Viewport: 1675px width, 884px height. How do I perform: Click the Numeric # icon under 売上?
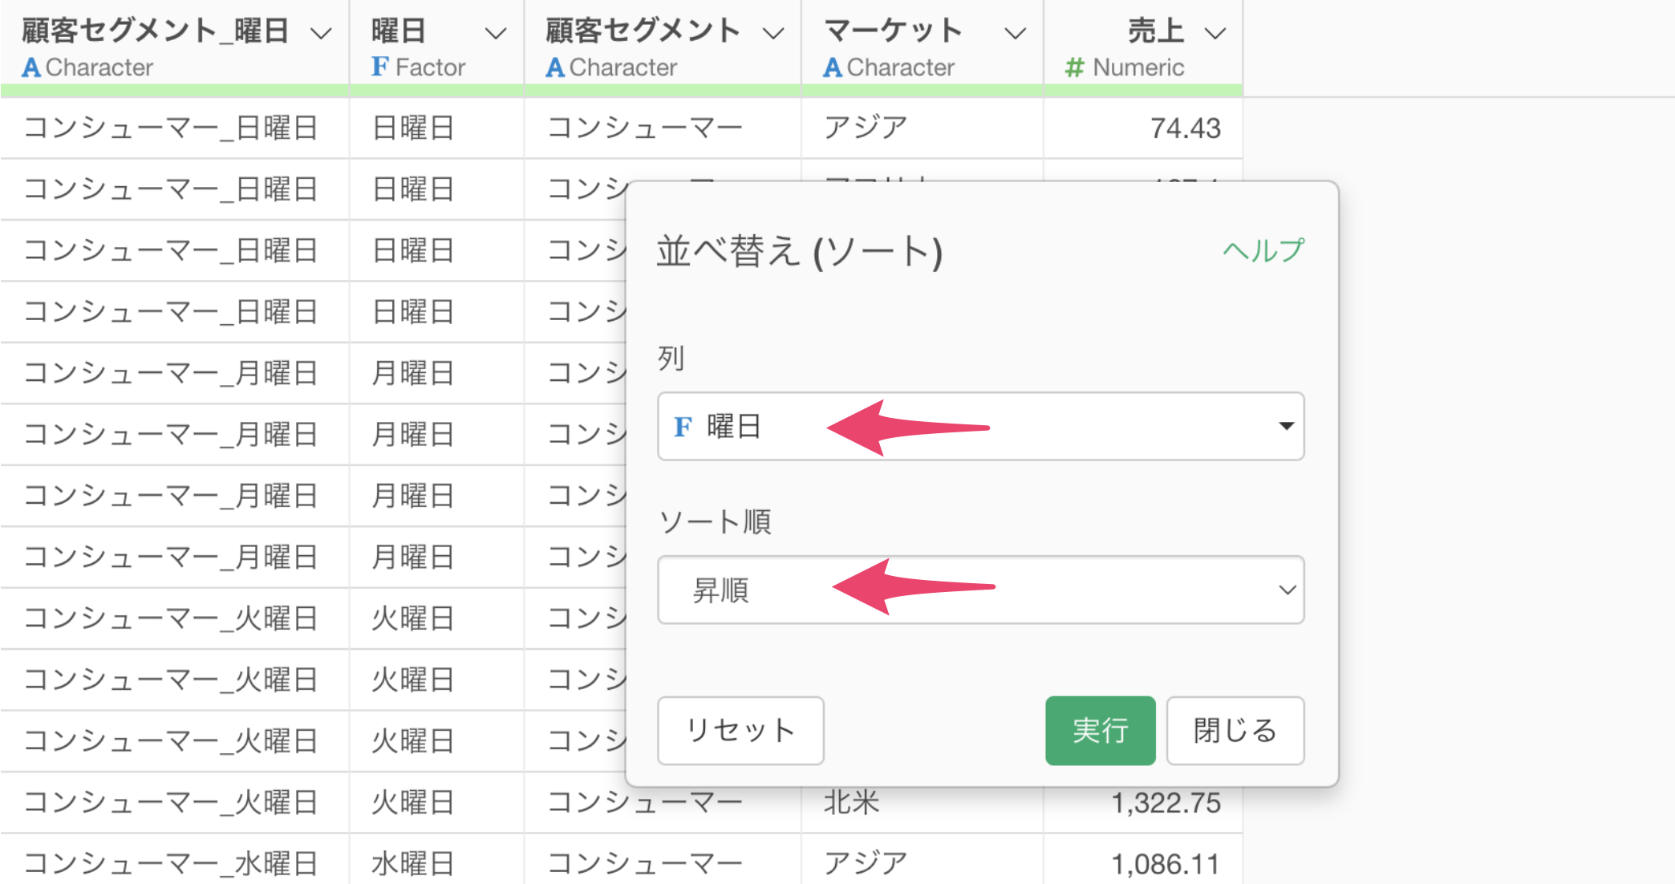coord(1074,67)
